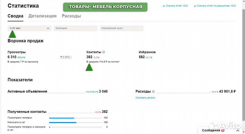Click the Написали в чат count 196
Screen dimensions: 245x134
click(x=105, y=122)
